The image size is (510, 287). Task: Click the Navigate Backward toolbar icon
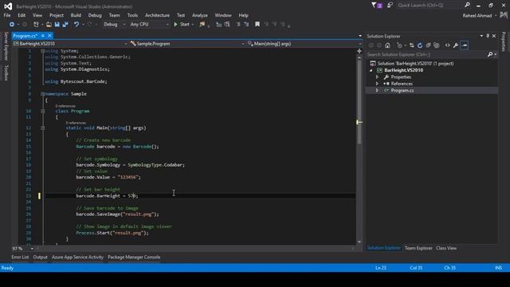(12, 25)
